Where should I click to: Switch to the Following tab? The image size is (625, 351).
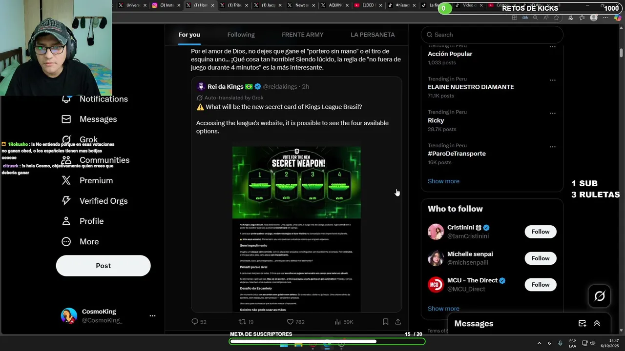[241, 35]
